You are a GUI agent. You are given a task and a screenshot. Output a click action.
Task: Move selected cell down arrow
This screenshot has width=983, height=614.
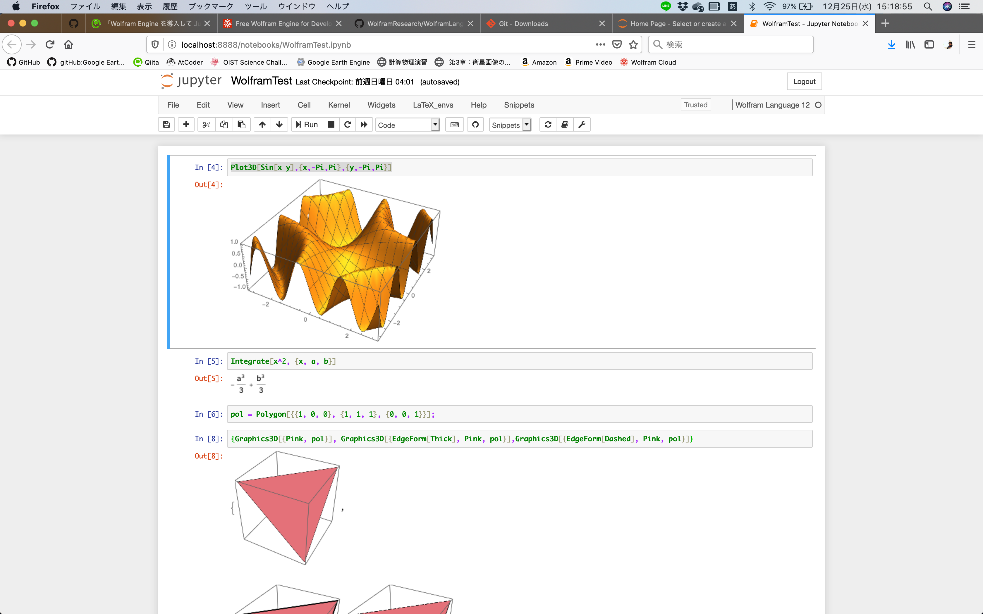(x=279, y=125)
